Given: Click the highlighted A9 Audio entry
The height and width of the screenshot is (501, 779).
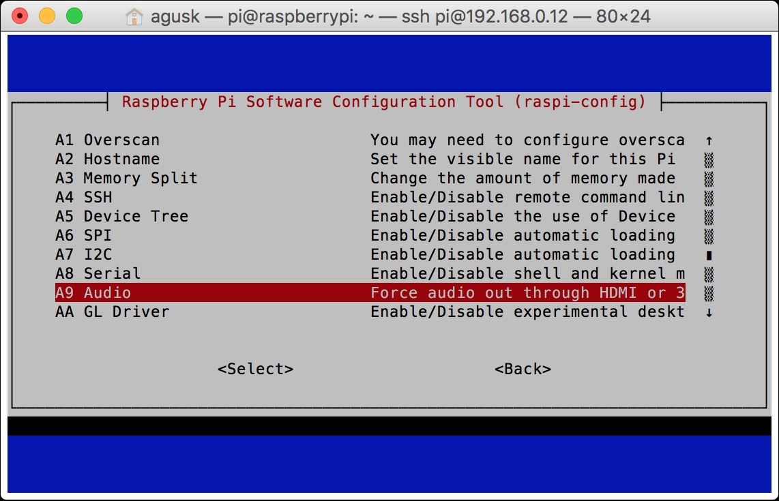Looking at the screenshot, I should tap(370, 292).
